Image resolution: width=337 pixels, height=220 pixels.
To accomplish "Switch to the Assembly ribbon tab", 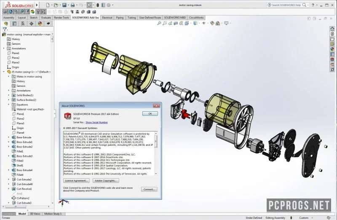I will pos(9,18).
